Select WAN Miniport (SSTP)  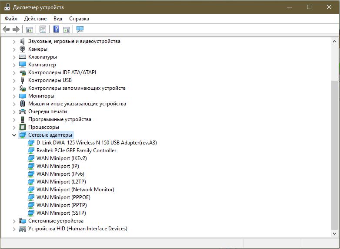[61, 213]
